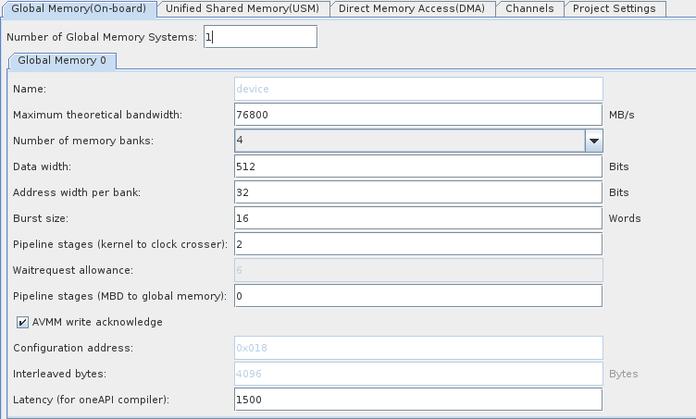Toggle the AVMM write acknowledge checkbox
The height and width of the screenshot is (419, 696).
coord(22,322)
